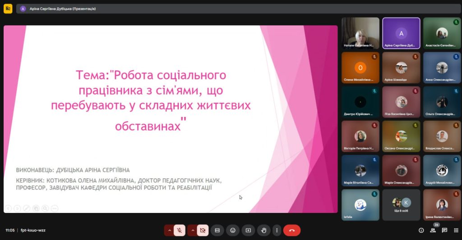The height and width of the screenshot is (240, 462).
Task: Turn on the camera in the toolbar
Action: click(203, 230)
